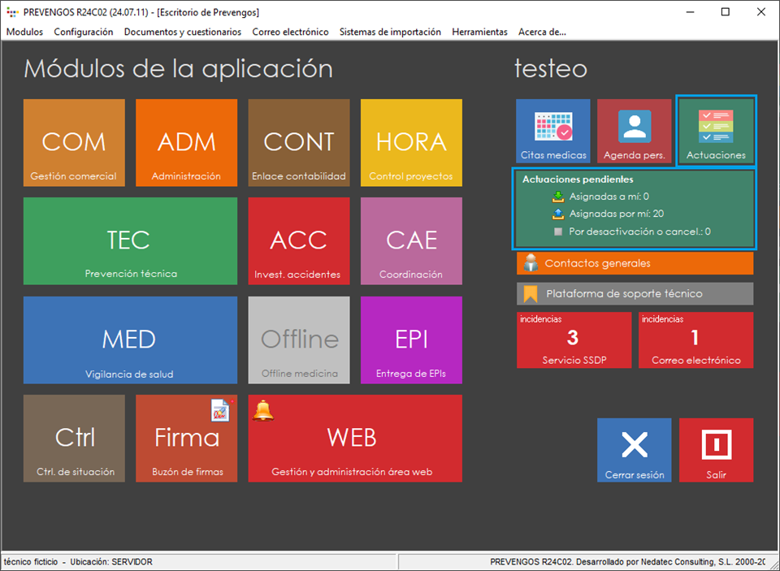Screen dimensions: 780x571
Task: Expand the Correo electrónico menu
Action: pos(290,32)
